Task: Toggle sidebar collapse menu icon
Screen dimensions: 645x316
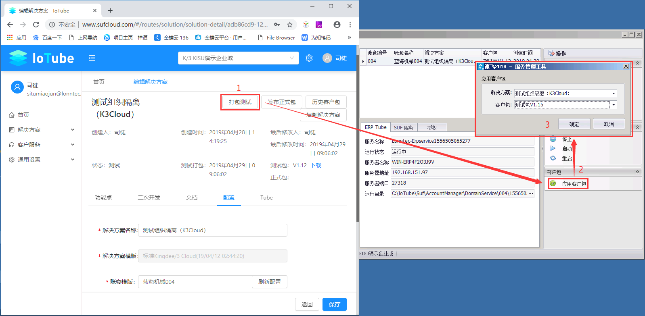Action: point(92,58)
